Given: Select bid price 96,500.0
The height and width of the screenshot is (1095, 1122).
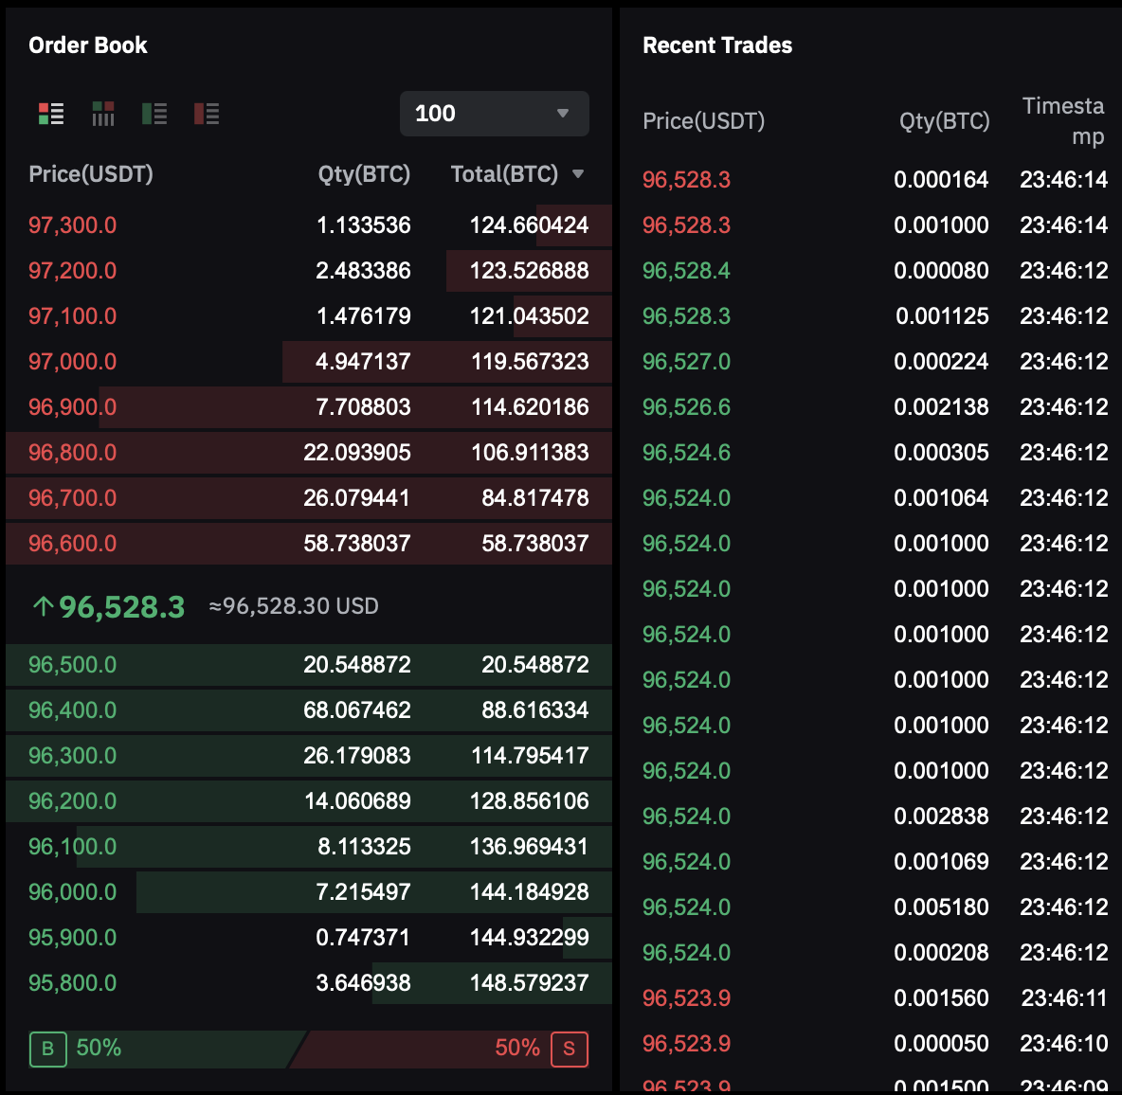Looking at the screenshot, I should click(x=72, y=664).
